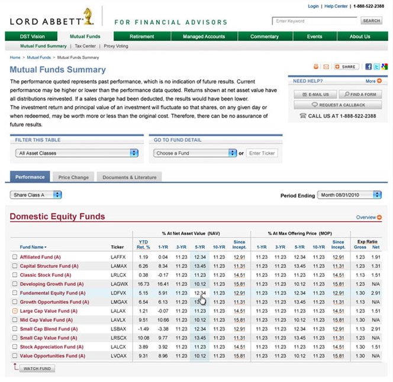Click the SHARE button
Image resolution: width=393 pixels, height=382 pixels.
[x=346, y=67]
